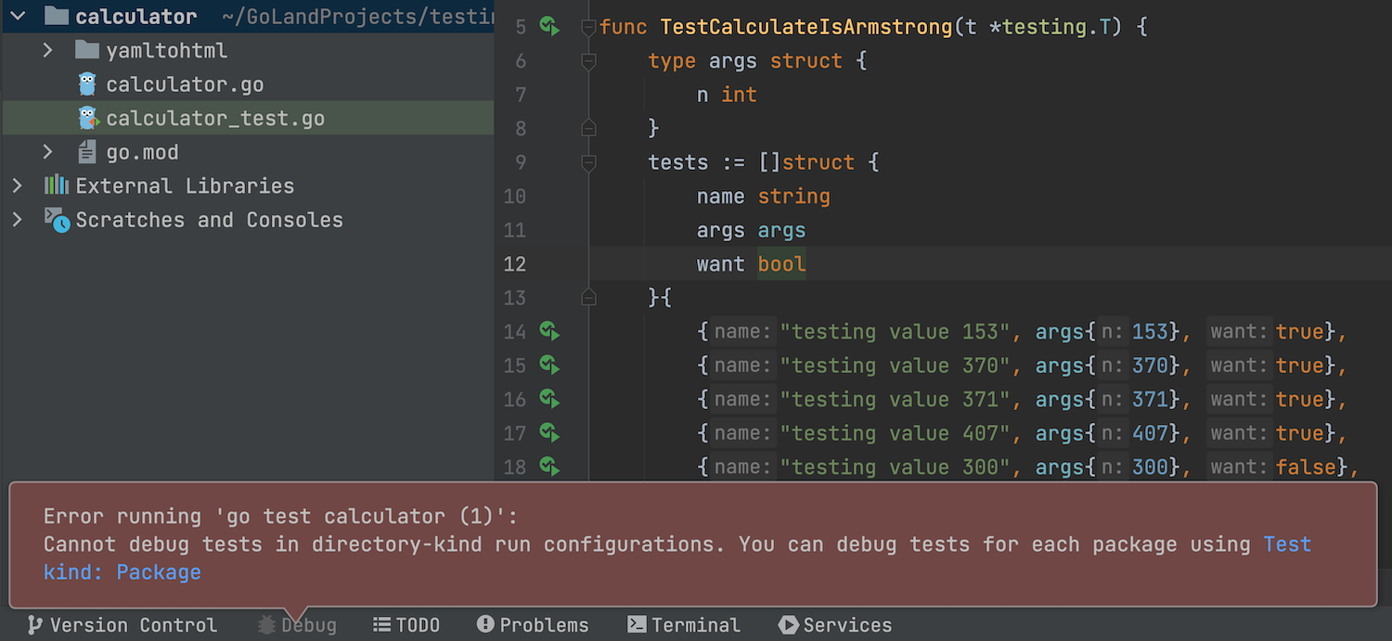Open the Services tool window
The height and width of the screenshot is (641, 1392).
click(x=835, y=625)
